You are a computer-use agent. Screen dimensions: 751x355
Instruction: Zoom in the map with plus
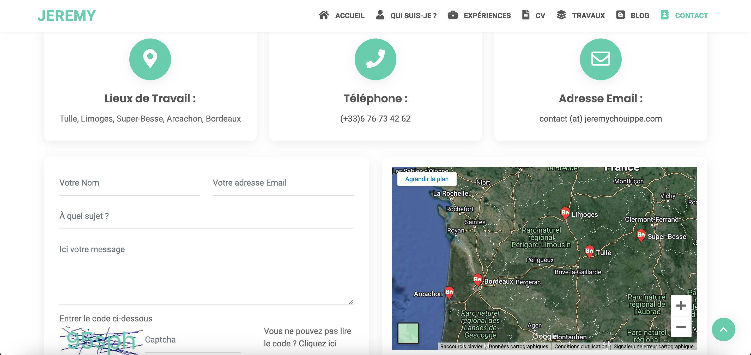(681, 306)
